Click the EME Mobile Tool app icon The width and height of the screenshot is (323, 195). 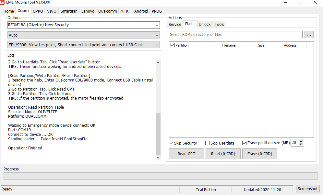click(3, 3)
